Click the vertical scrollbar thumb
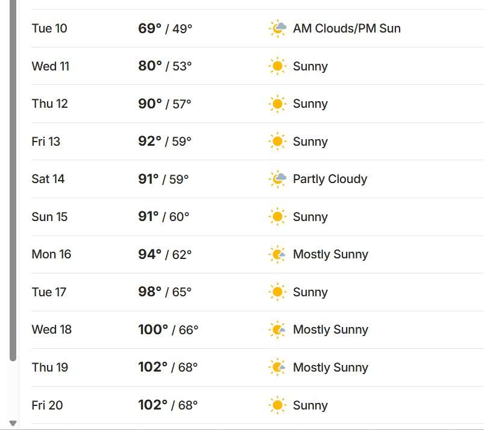This screenshot has height=430, width=484. pyautogui.click(x=13, y=181)
